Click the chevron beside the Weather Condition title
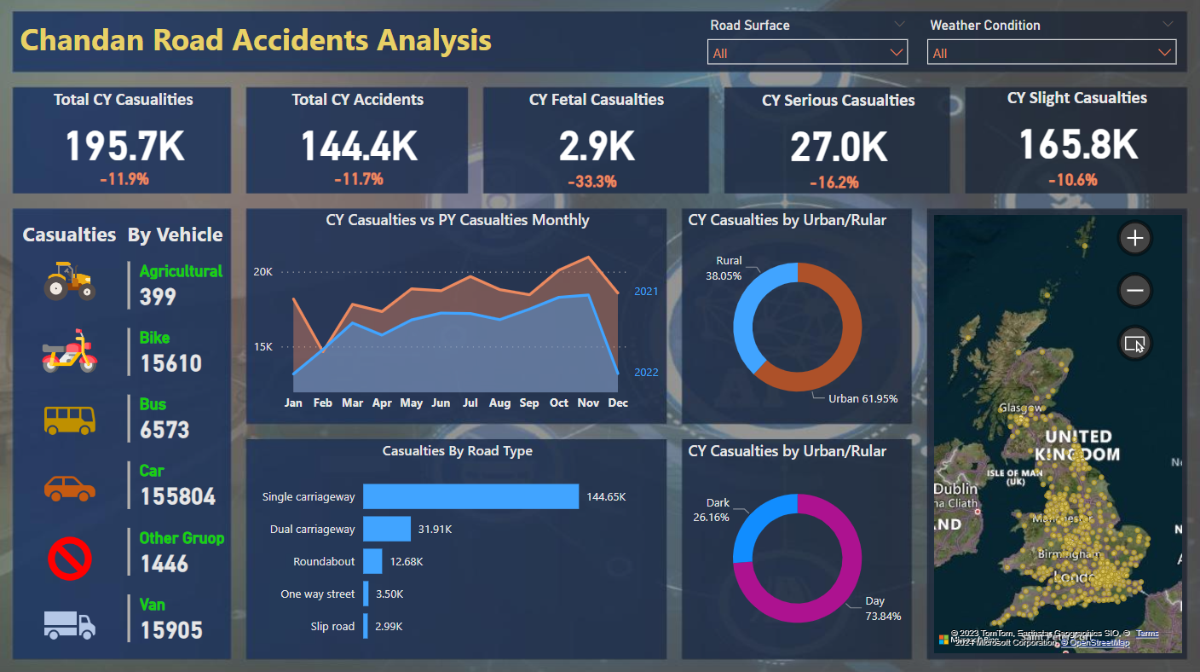This screenshot has height=672, width=1200. (1167, 25)
